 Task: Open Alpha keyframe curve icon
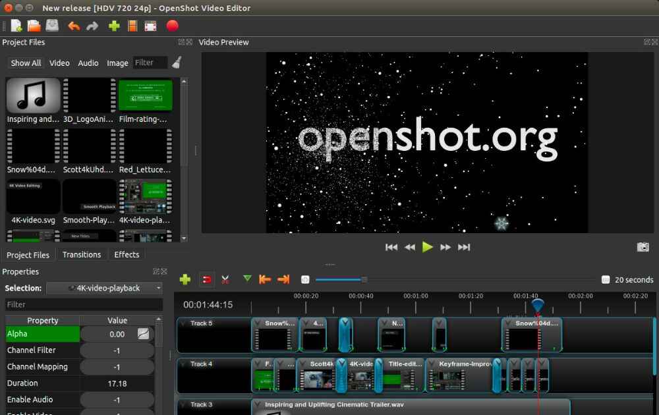(x=143, y=334)
